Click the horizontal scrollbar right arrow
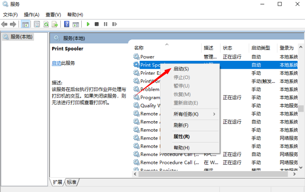Viewport: 305px width, 192px height. click(294, 174)
